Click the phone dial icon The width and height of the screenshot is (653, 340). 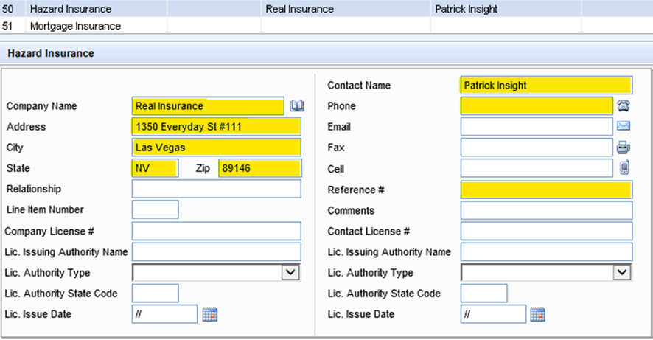coord(624,106)
